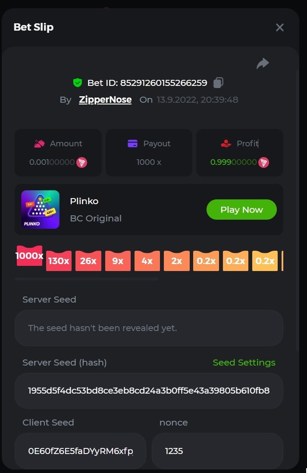The image size is (307, 473).
Task: Click the share arrow icon
Action: 263,64
